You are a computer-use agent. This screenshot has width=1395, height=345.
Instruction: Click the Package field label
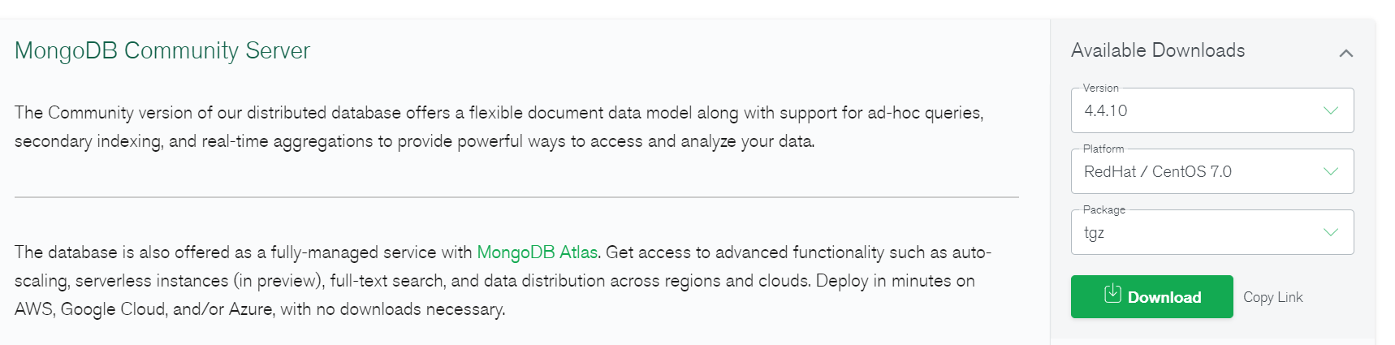[1103, 209]
